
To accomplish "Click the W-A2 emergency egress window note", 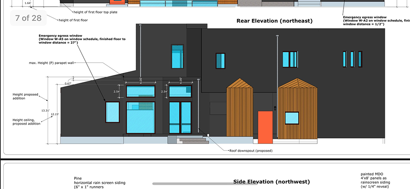I will click(376, 20).
